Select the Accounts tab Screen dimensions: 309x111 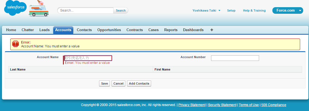coord(63,30)
